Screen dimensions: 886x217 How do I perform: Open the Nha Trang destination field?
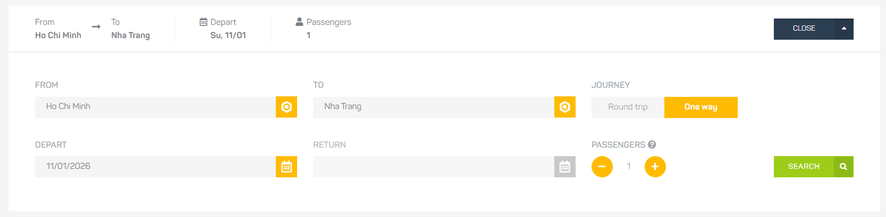433,107
